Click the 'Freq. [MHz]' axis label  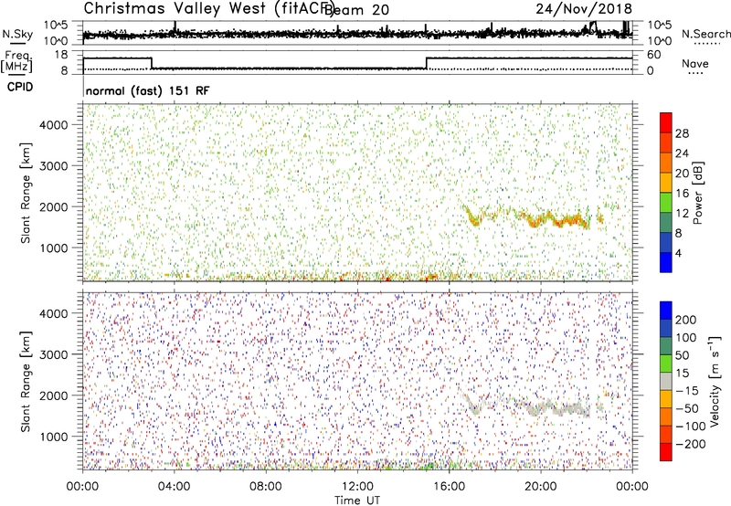(x=16, y=62)
